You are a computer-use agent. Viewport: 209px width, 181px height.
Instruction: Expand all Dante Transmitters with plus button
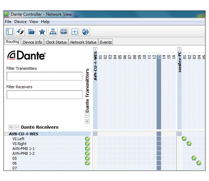(x=87, y=121)
